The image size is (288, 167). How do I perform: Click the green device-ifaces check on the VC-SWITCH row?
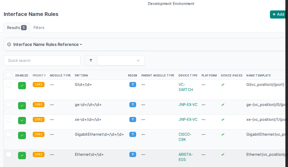click(223, 85)
